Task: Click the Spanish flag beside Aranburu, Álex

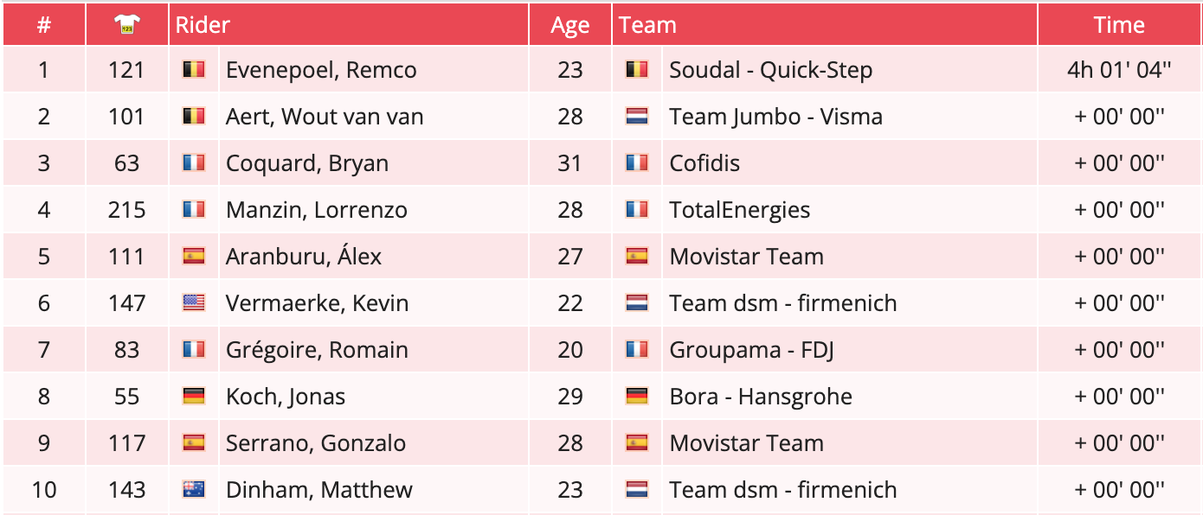Action: point(193,257)
